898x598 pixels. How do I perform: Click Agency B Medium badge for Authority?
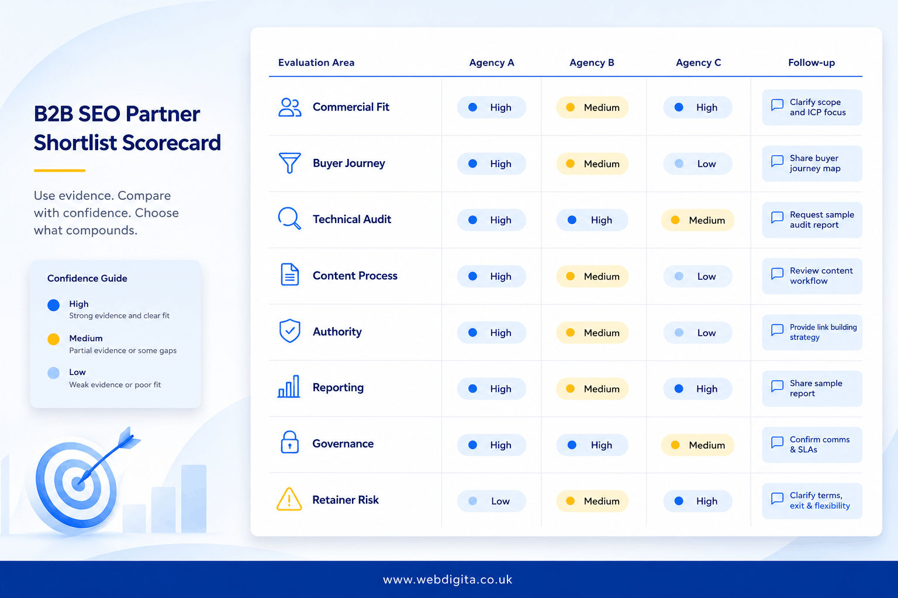(592, 332)
